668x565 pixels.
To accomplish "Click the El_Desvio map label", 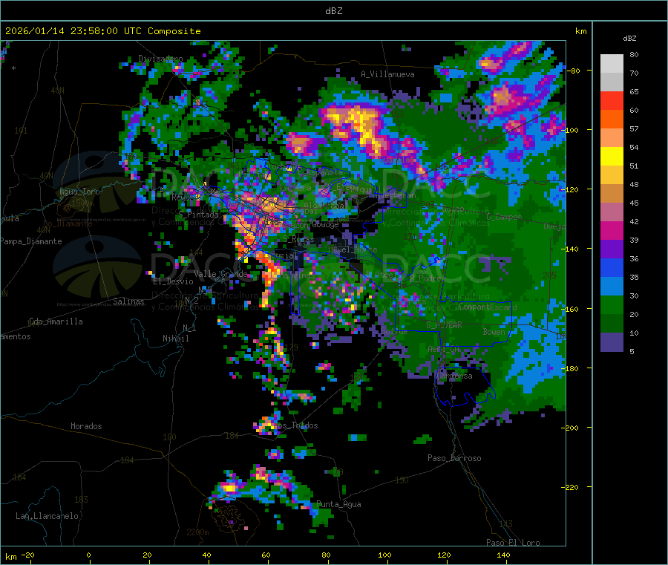I will pyautogui.click(x=174, y=281).
